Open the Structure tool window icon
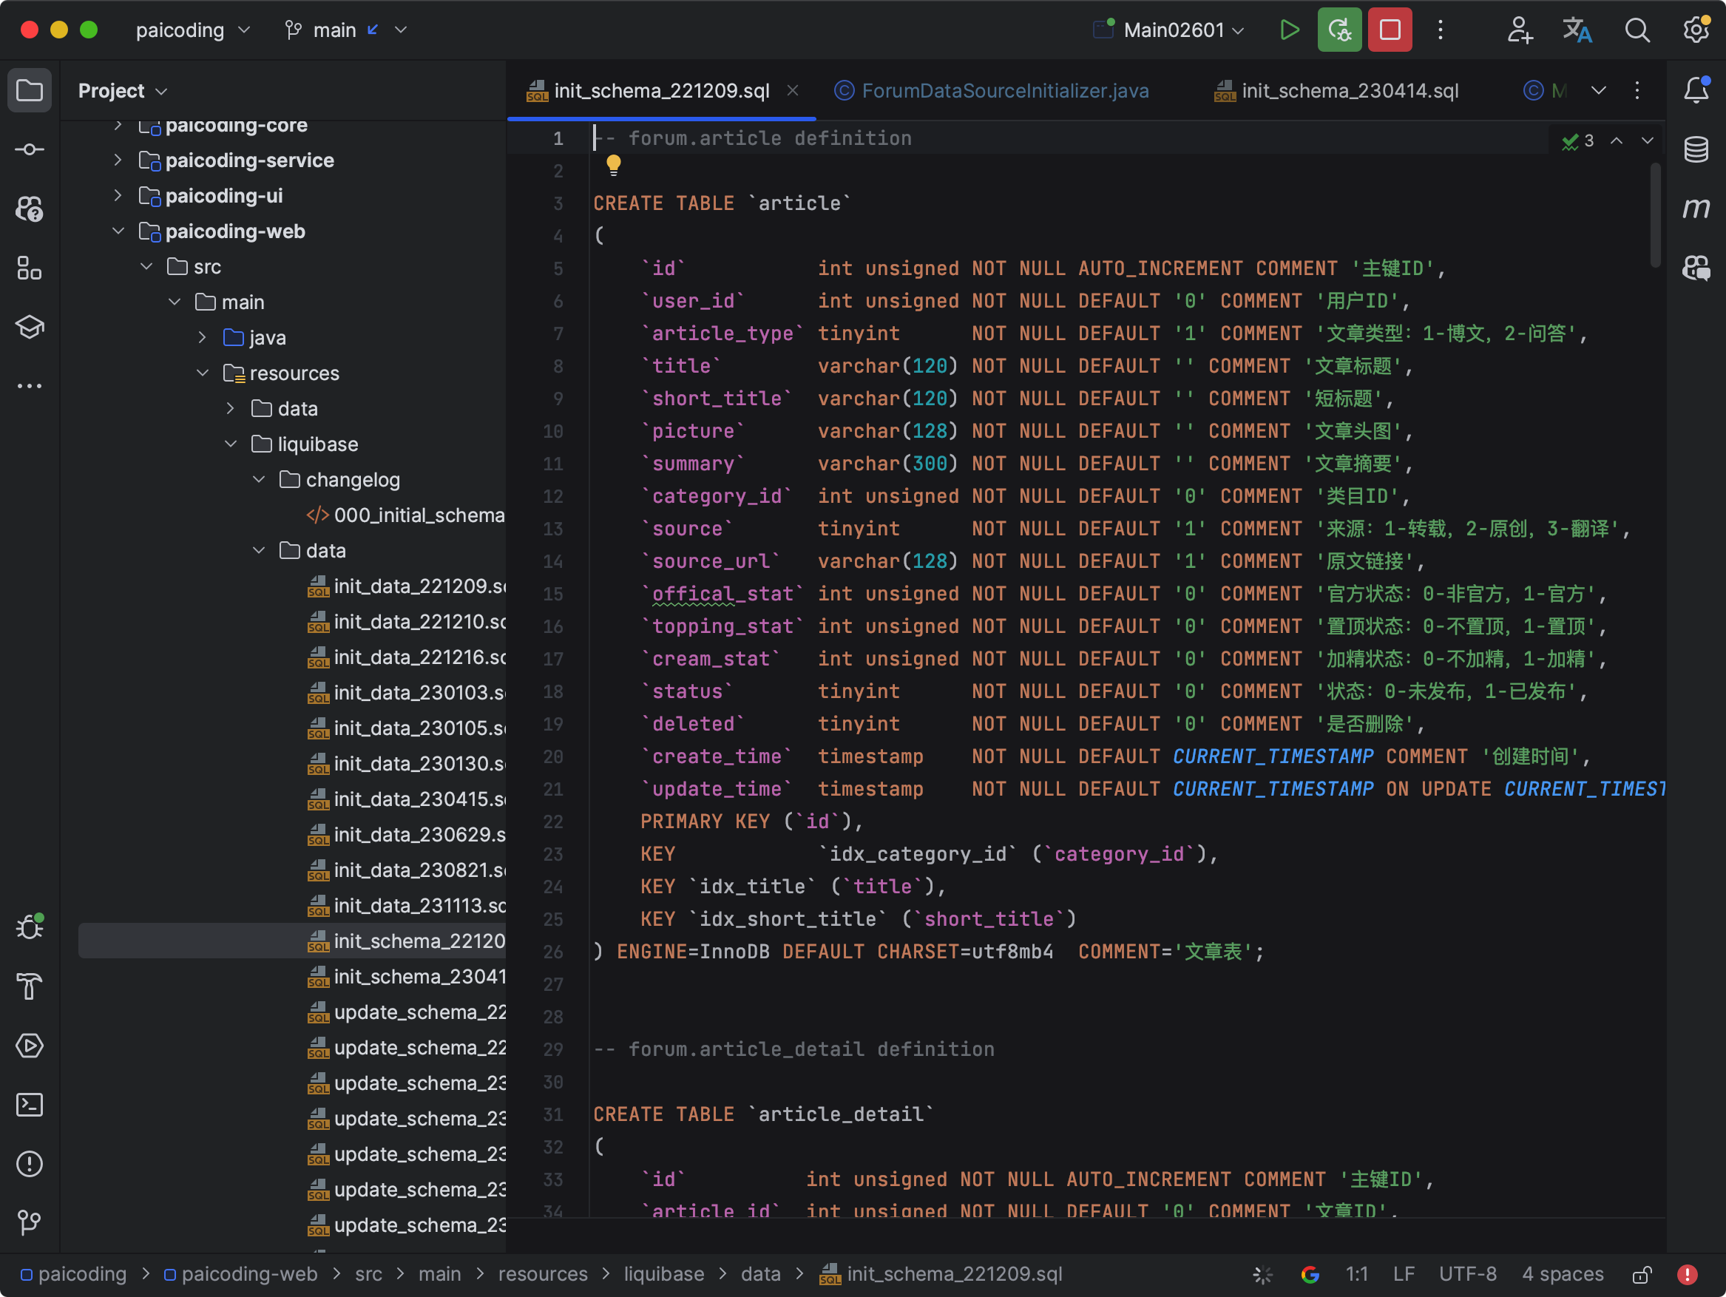 click(x=30, y=268)
